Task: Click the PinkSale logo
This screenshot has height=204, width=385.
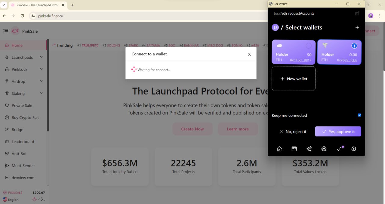Action: click(15, 31)
